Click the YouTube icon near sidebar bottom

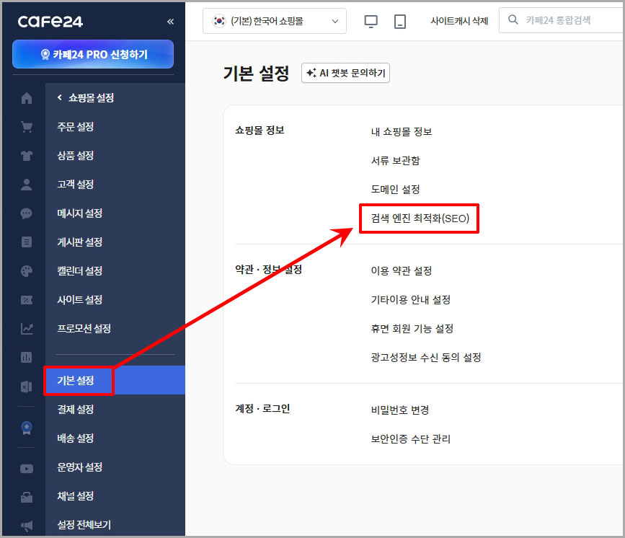tap(26, 468)
